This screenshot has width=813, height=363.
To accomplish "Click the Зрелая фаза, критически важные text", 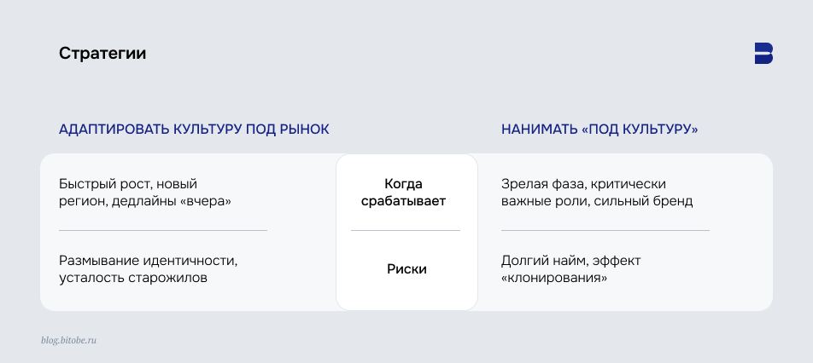I will 597,193.
